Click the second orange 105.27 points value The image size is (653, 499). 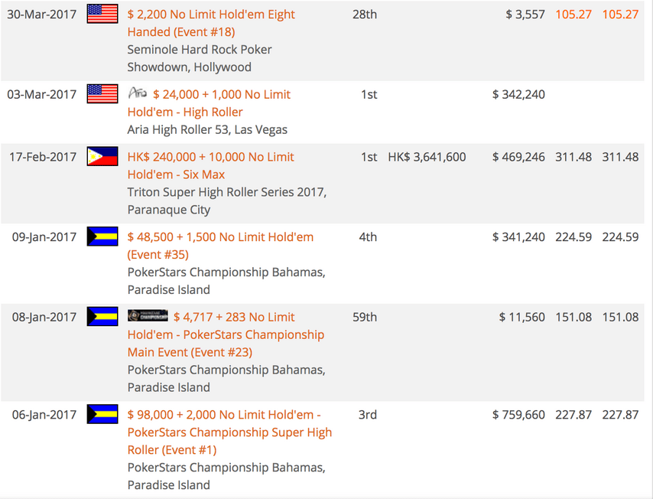620,15
